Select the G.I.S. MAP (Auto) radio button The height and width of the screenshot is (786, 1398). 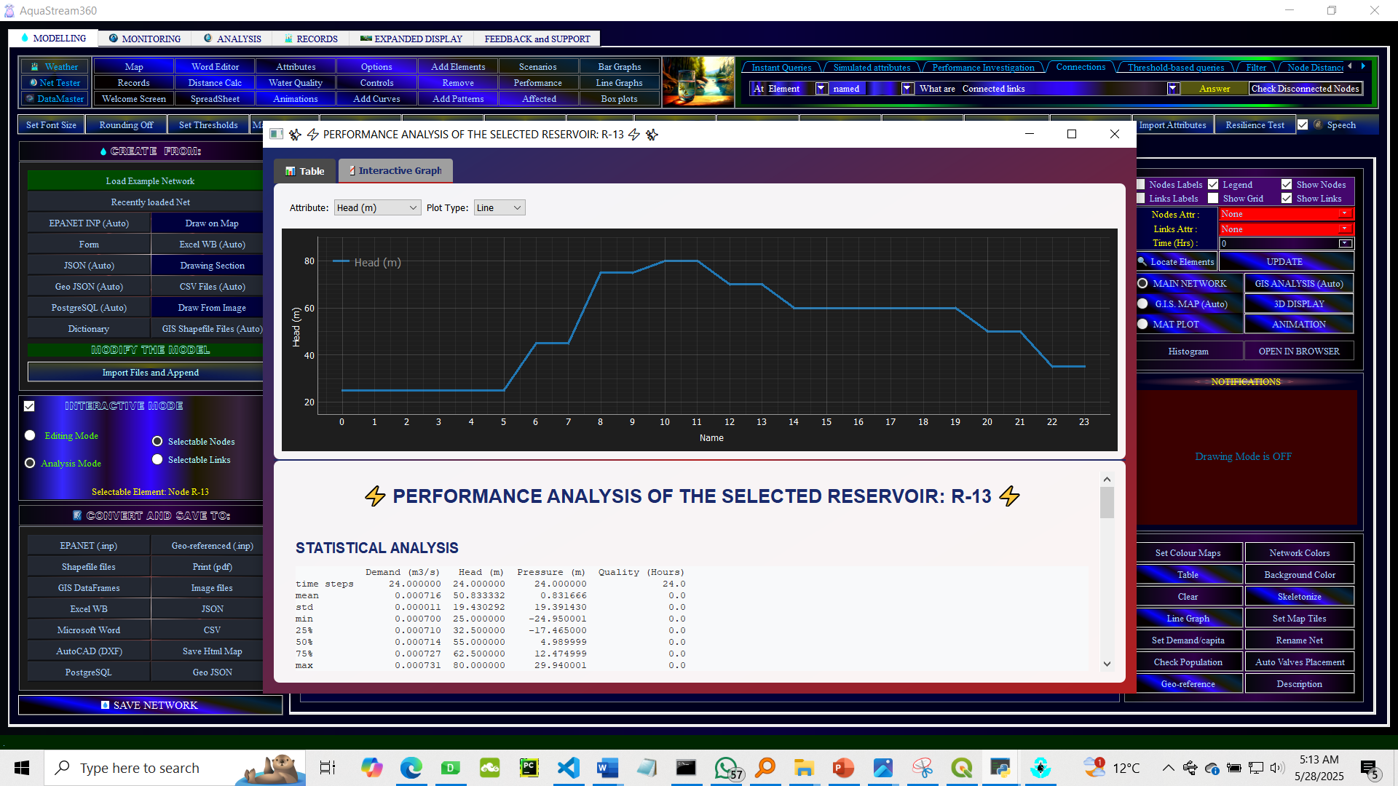(x=1142, y=304)
